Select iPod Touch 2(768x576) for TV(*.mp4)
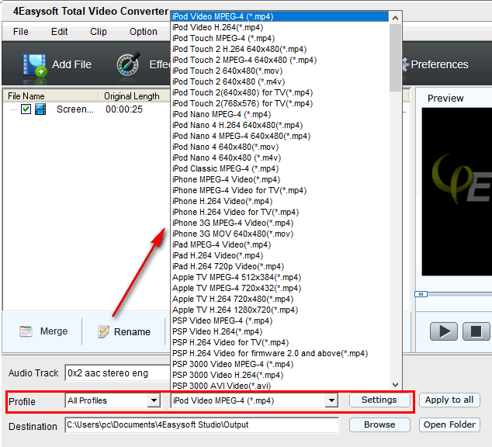 click(x=280, y=103)
